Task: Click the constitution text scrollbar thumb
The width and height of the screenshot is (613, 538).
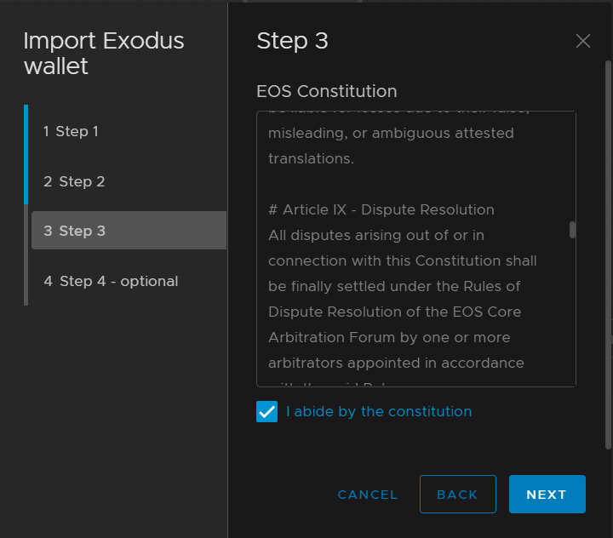Action: [573, 229]
